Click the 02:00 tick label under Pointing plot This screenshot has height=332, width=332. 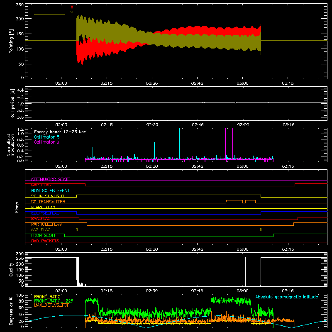tap(61, 83)
